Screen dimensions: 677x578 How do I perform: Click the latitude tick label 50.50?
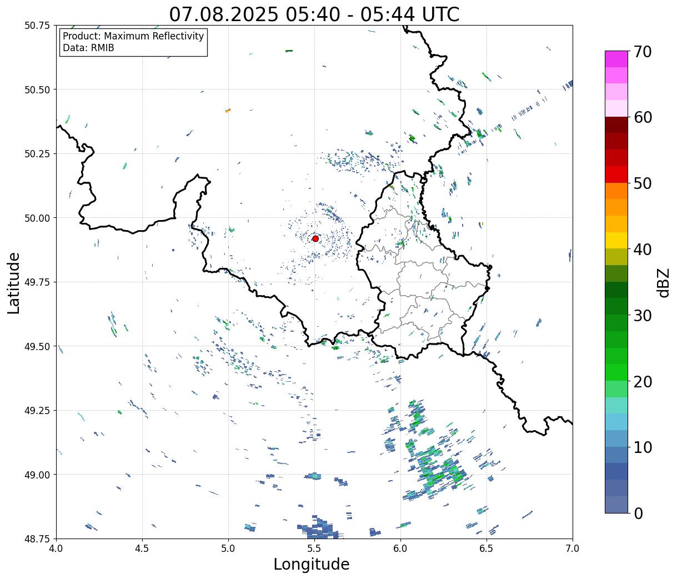(x=37, y=89)
